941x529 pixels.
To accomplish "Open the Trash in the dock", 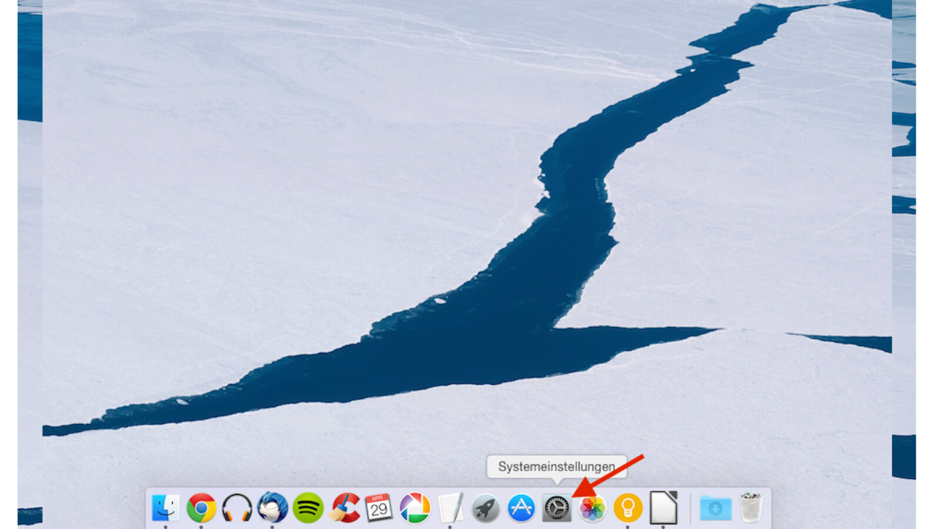I will pos(751,507).
